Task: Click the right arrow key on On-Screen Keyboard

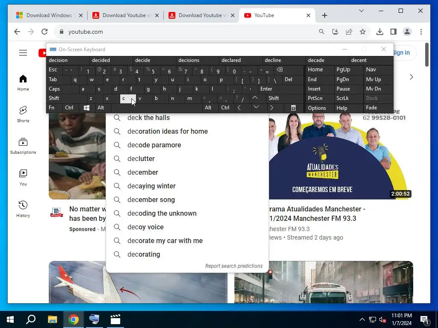Action: [272, 108]
